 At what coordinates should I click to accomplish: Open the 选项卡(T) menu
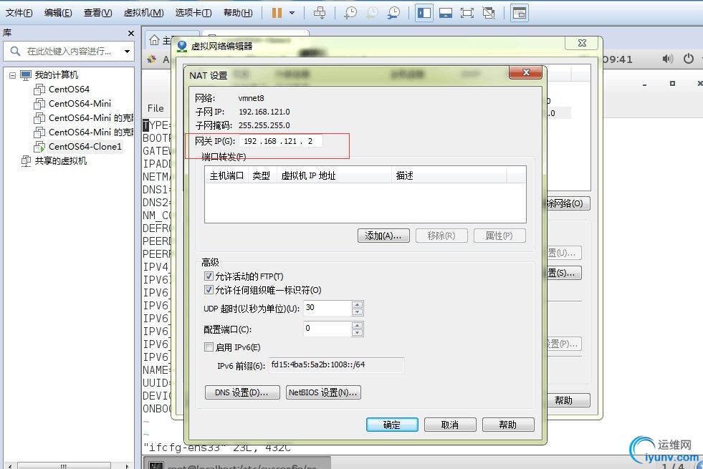(193, 13)
